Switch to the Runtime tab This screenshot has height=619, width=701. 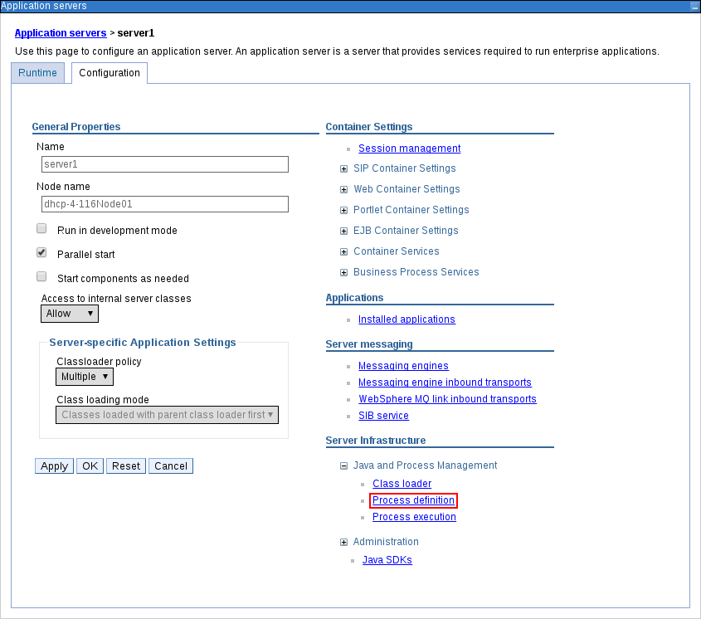pos(37,73)
